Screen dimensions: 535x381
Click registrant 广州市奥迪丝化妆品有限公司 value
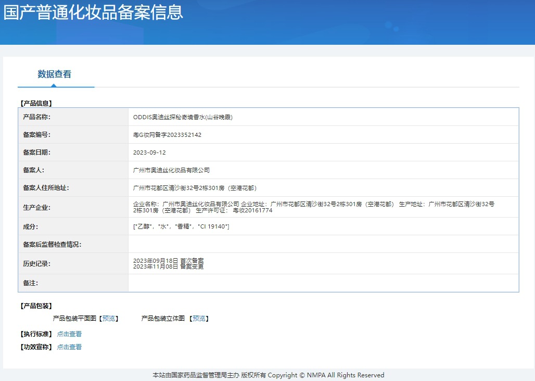click(171, 170)
